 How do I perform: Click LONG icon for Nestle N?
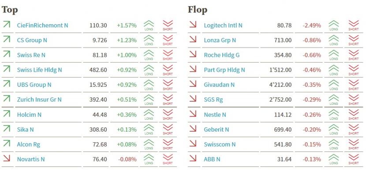(x=333, y=115)
